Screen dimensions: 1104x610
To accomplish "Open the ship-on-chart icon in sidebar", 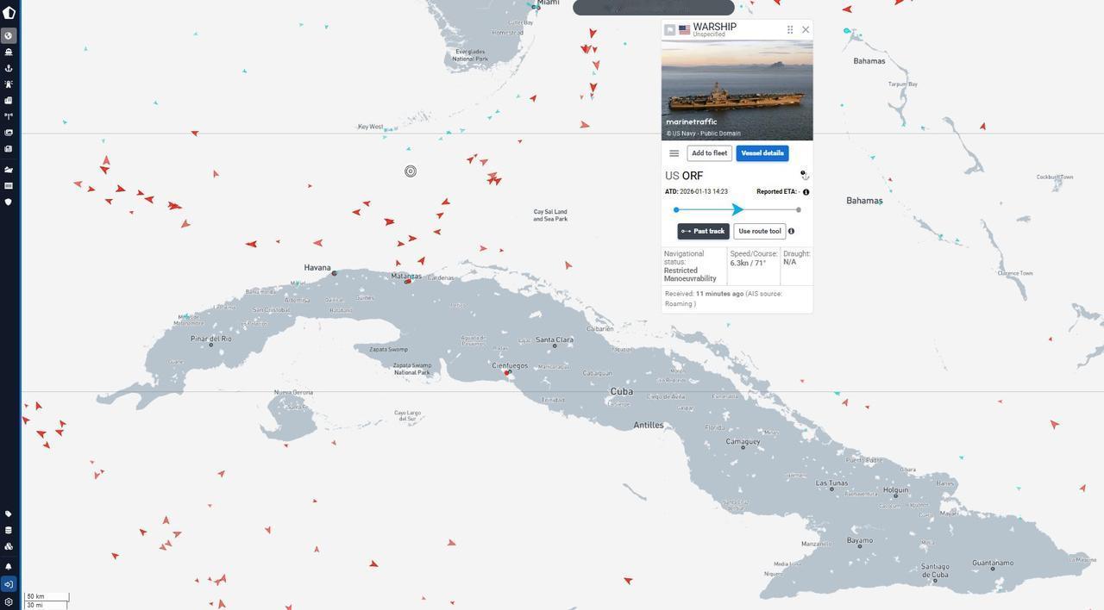I will [9, 170].
